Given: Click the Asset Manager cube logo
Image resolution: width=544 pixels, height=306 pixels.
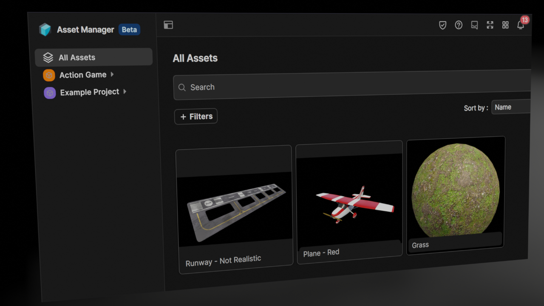Looking at the screenshot, I should tap(45, 30).
